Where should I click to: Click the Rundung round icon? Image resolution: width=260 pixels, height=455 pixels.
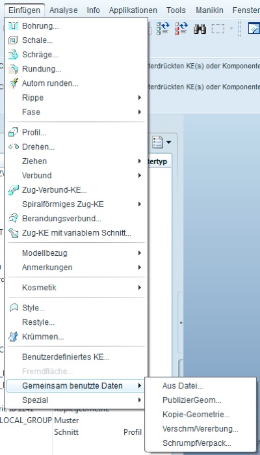tap(14, 69)
